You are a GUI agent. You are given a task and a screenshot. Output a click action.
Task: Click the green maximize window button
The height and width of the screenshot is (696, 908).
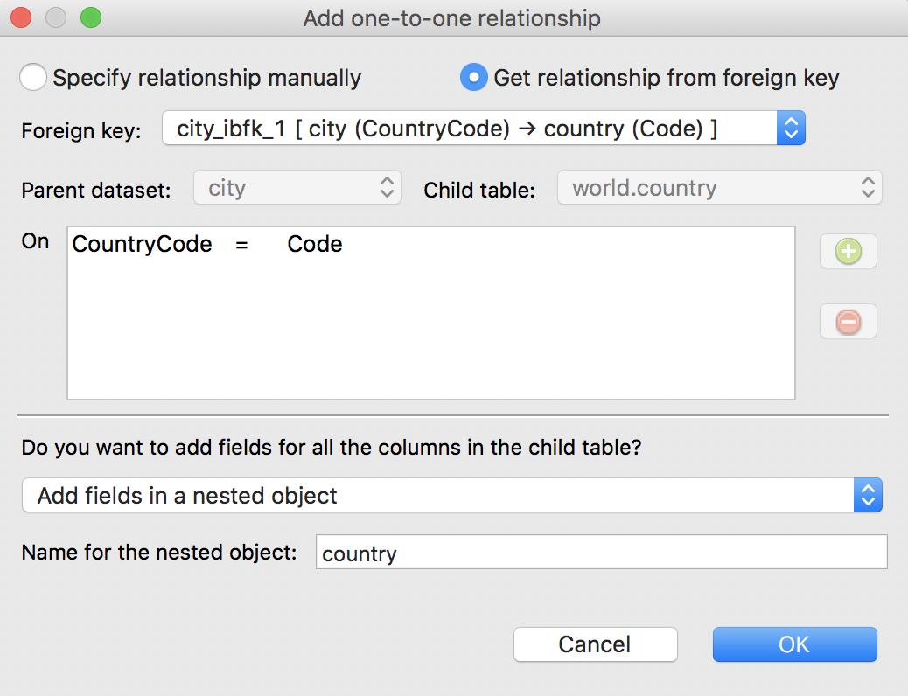pyautogui.click(x=91, y=17)
